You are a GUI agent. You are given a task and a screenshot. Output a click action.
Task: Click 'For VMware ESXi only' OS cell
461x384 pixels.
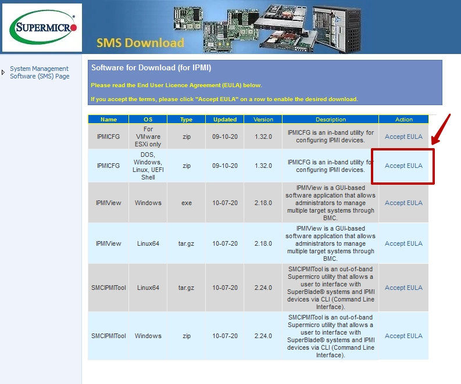pos(148,137)
